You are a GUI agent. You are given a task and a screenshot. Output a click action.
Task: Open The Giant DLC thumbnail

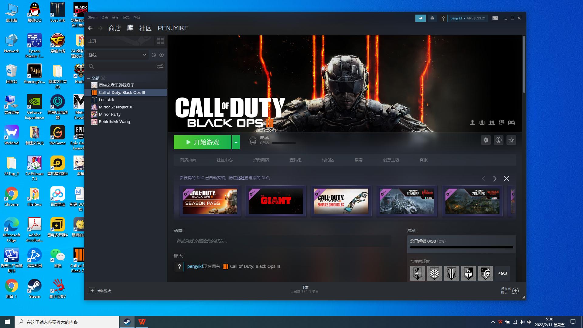click(276, 201)
